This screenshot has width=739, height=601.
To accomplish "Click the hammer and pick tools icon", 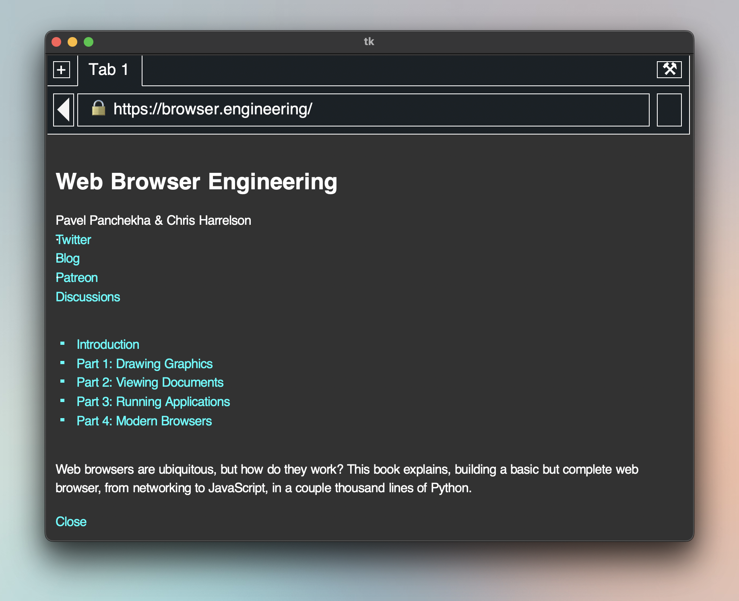I will [669, 69].
